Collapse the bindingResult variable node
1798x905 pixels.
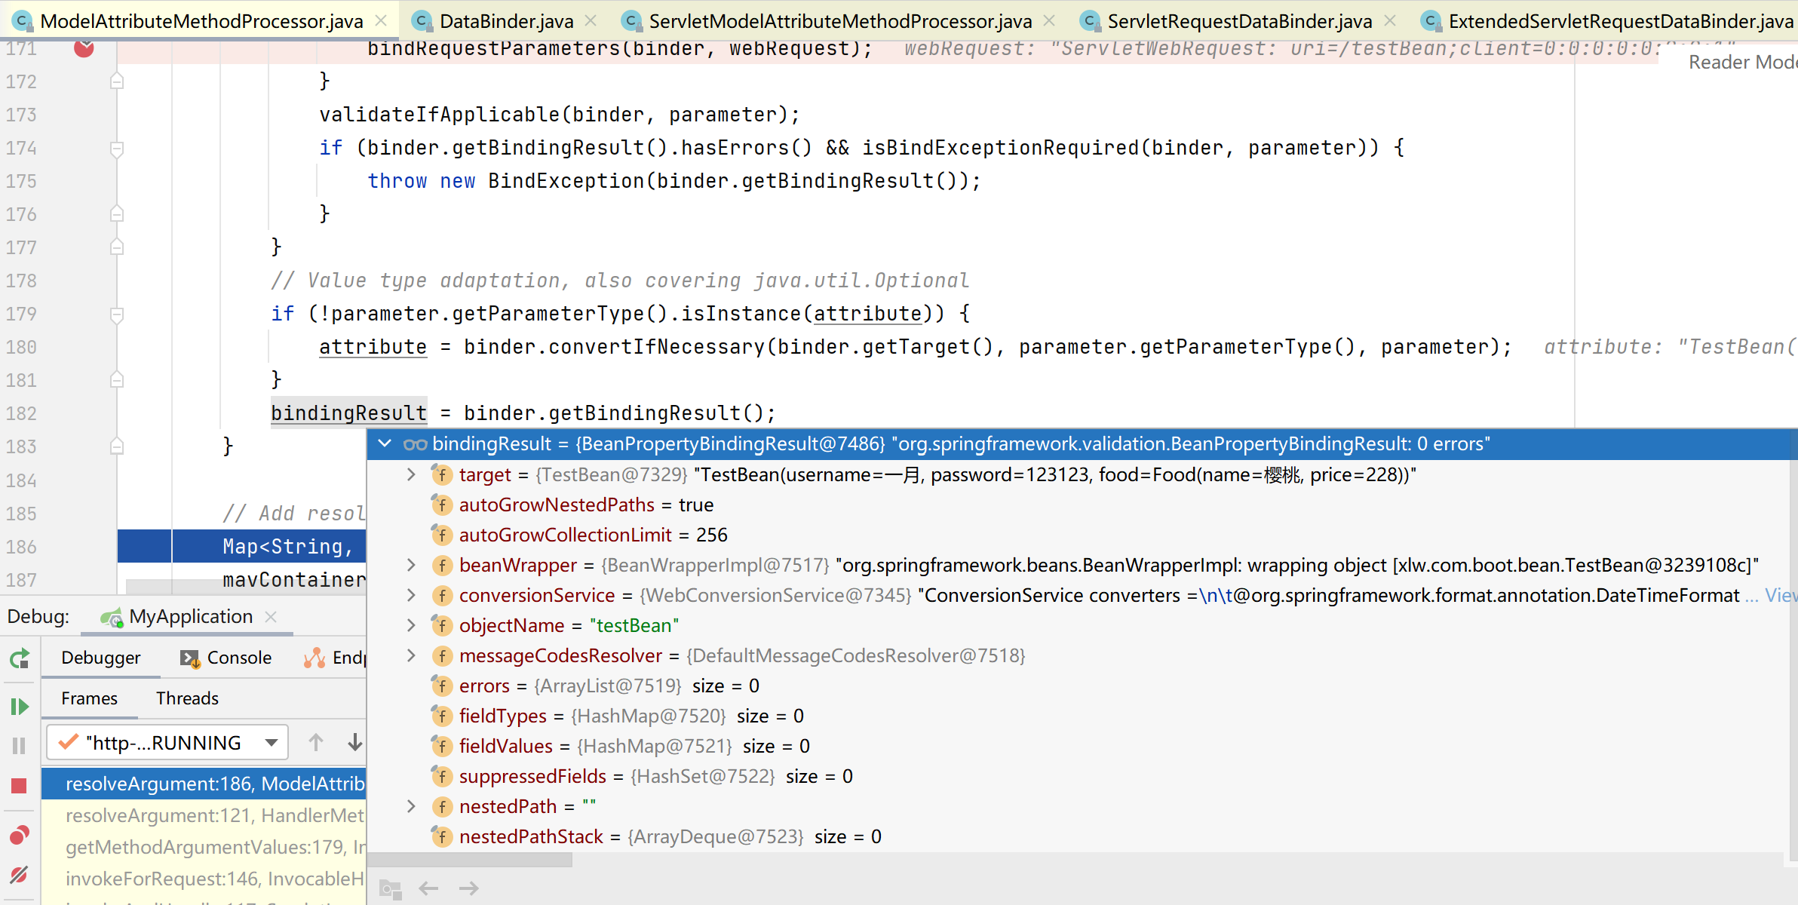click(385, 443)
